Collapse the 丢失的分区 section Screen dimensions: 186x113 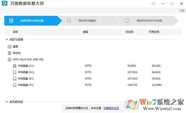[x=7, y=102]
